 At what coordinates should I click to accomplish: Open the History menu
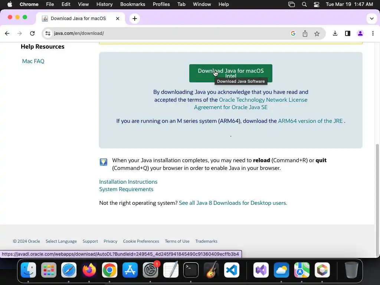click(104, 4)
